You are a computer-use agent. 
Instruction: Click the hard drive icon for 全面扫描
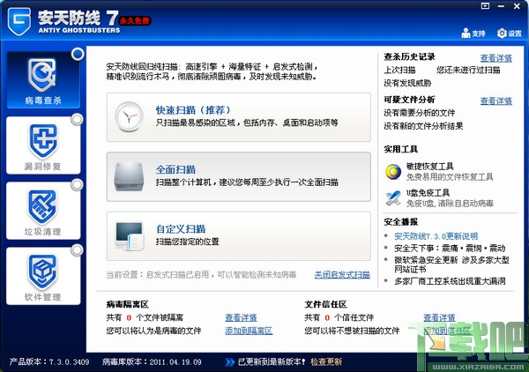pos(129,176)
